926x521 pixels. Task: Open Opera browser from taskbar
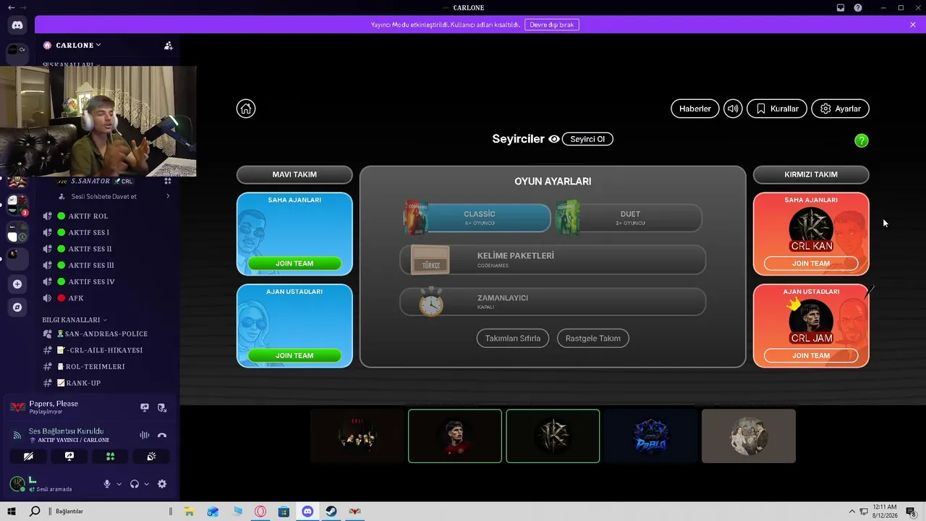260,512
